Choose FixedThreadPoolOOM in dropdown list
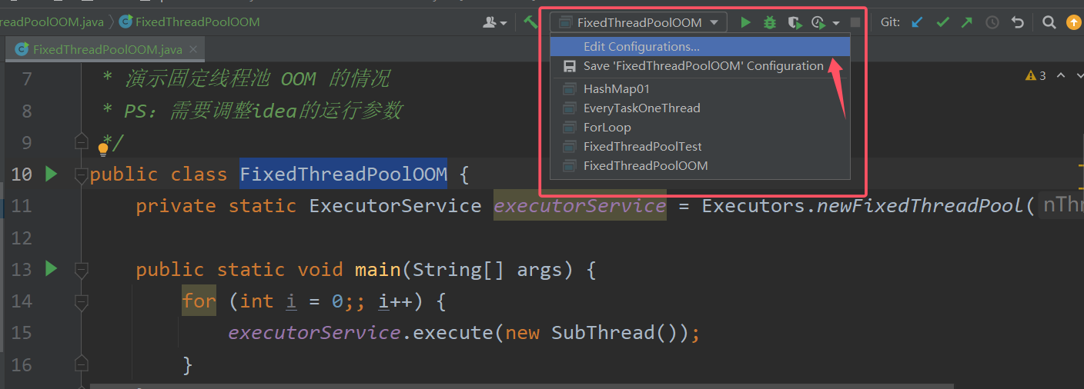1084x389 pixels. [700, 166]
